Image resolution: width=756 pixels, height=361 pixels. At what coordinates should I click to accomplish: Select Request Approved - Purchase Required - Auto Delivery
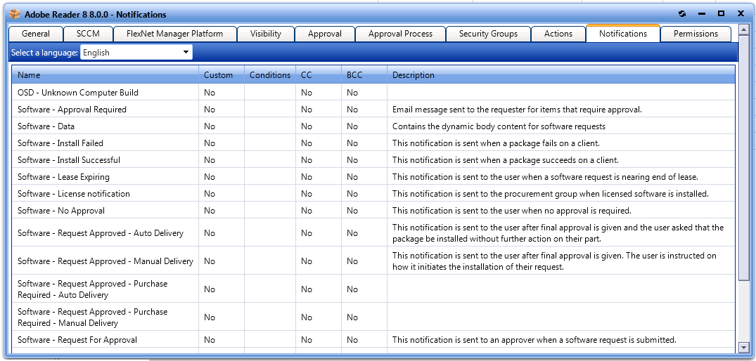(373, 289)
